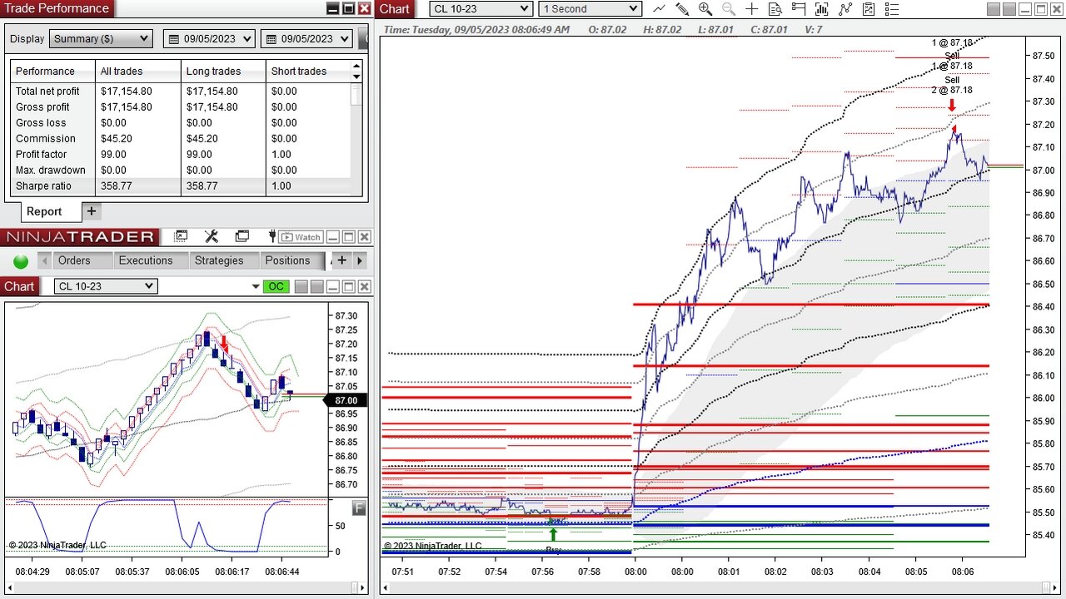Select the Drawing Tools pencil icon
Screen dimensions: 1066x599
coord(682,9)
